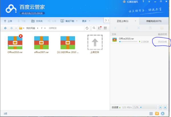
Task: Select the Office2010.rar file thumbnail
Action: pyautogui.click(x=15, y=43)
